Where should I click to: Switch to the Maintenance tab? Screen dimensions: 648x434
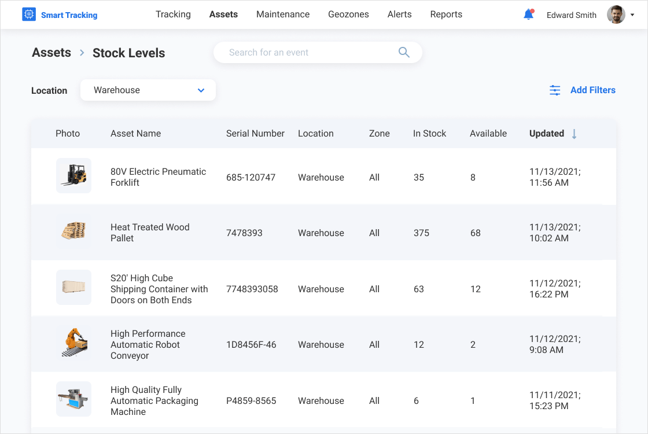tap(283, 14)
